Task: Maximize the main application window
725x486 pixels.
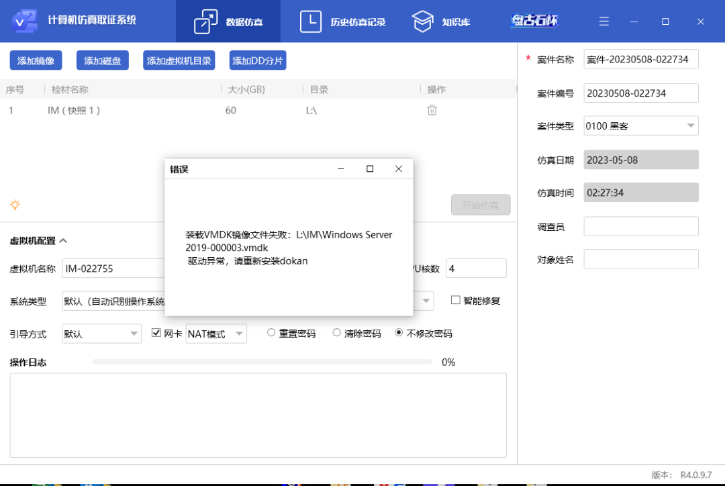Action: click(665, 21)
